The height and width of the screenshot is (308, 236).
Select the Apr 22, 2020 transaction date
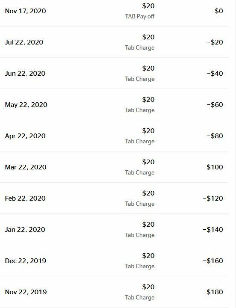coord(25,136)
